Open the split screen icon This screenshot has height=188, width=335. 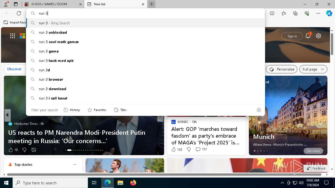[272, 13]
